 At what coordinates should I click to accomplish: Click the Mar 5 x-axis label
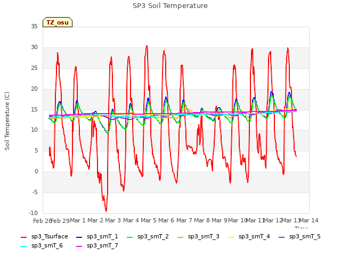[x=149, y=220]
